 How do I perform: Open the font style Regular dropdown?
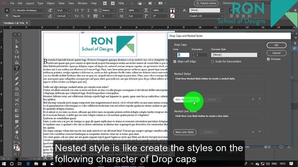click(x=45, y=16)
